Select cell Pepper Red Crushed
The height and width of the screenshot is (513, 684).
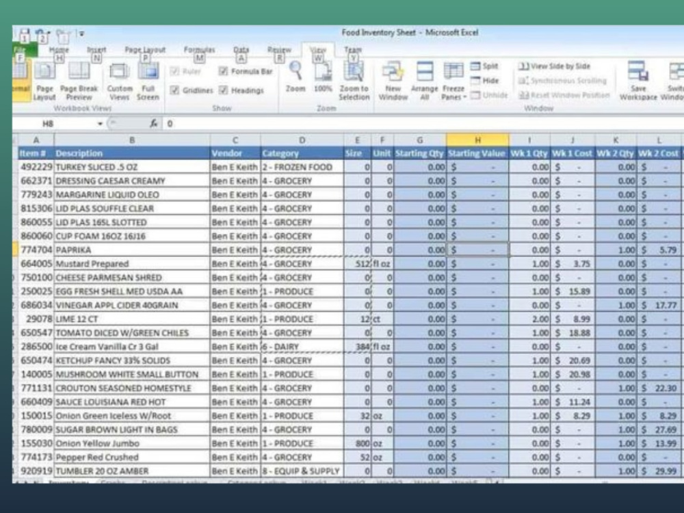click(x=132, y=457)
